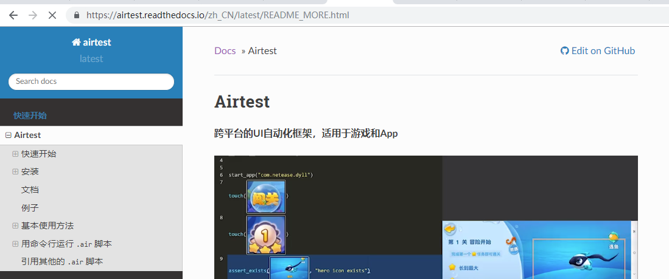Collapse the Airtest tree node
This screenshot has width=669, height=279.
(x=8, y=136)
